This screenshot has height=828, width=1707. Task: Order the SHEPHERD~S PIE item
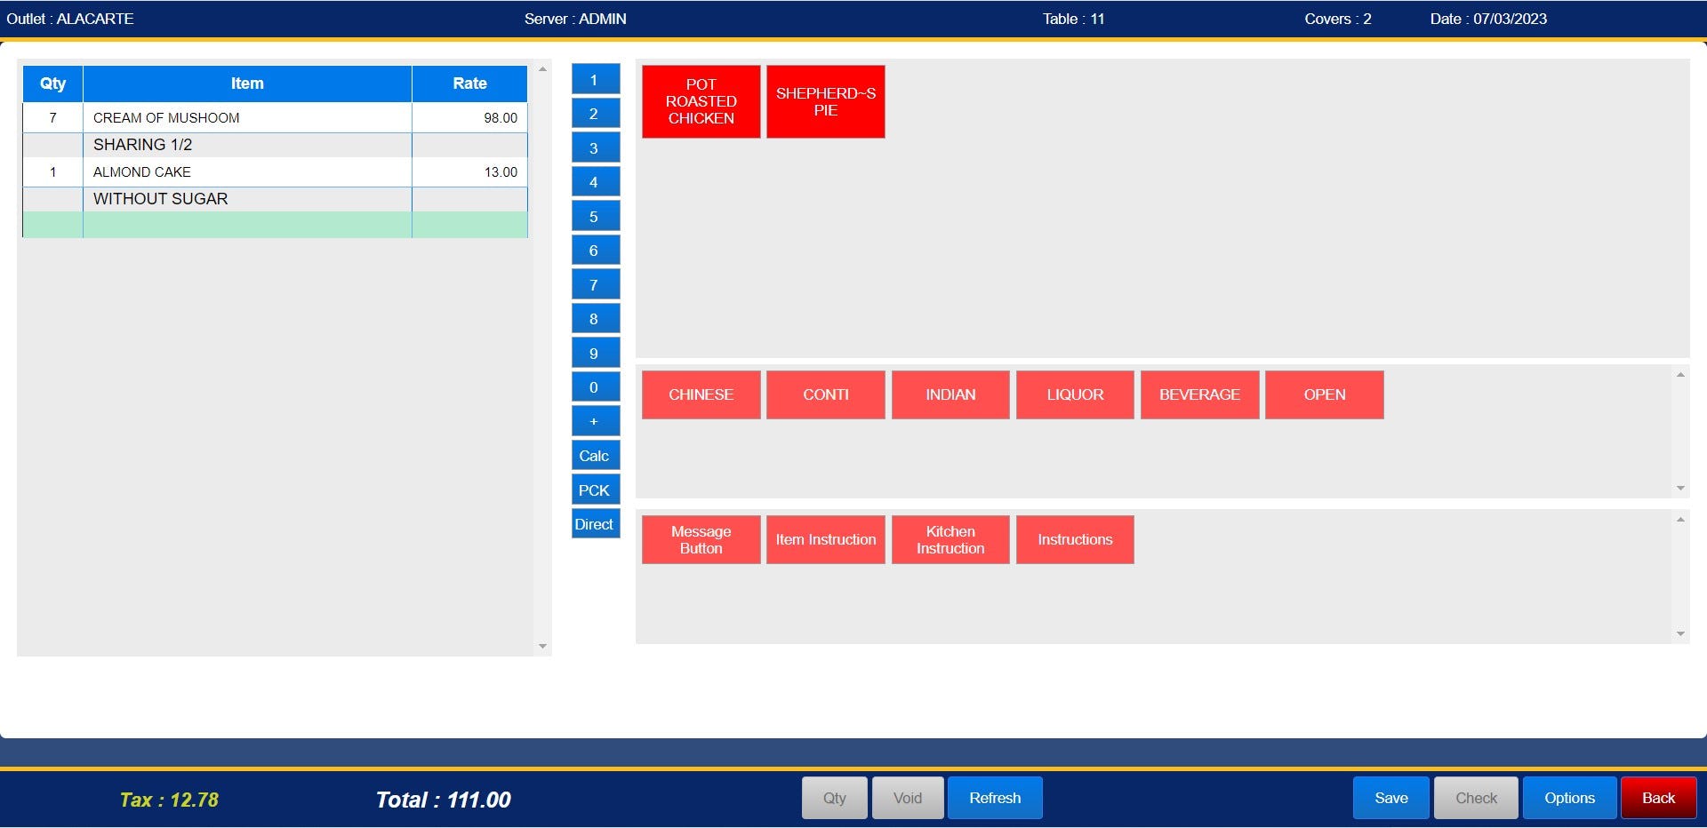825,100
